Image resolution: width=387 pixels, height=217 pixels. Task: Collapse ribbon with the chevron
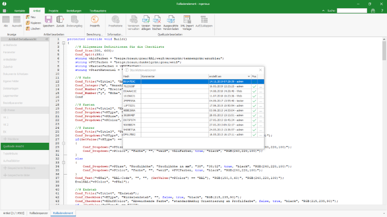[323, 11]
